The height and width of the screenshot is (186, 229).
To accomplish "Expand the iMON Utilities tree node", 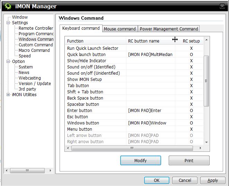I will [x=8, y=95].
